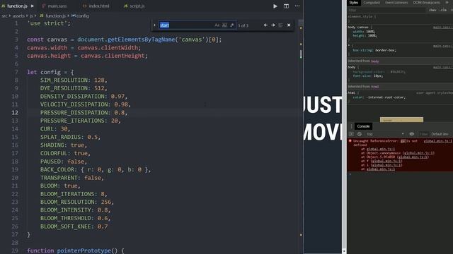Click 'function.js' breadcrumb segment

[x=55, y=16]
